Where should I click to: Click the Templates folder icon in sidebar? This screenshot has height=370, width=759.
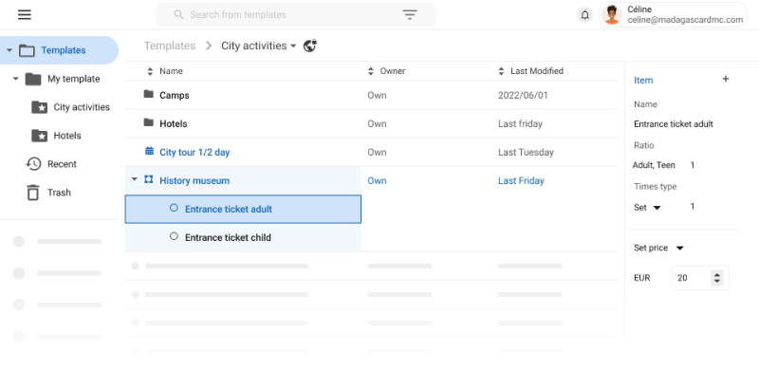coord(27,50)
